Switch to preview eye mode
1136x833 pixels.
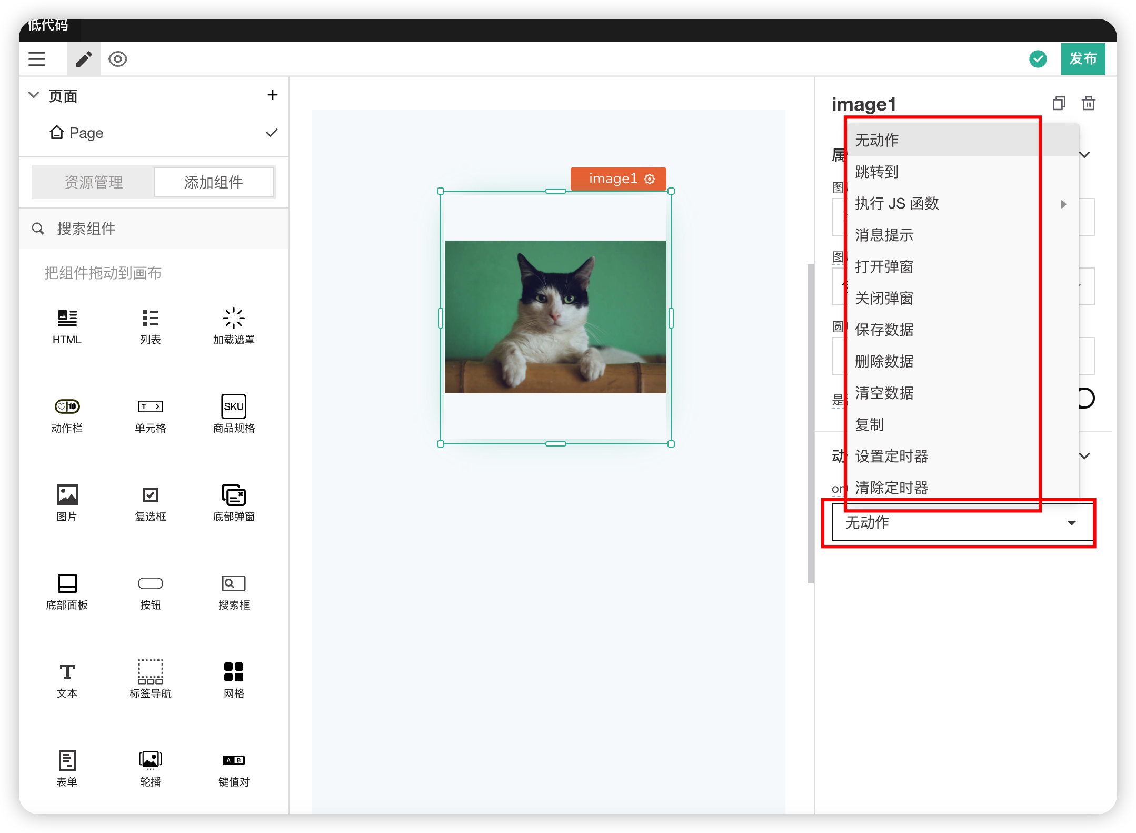click(117, 59)
